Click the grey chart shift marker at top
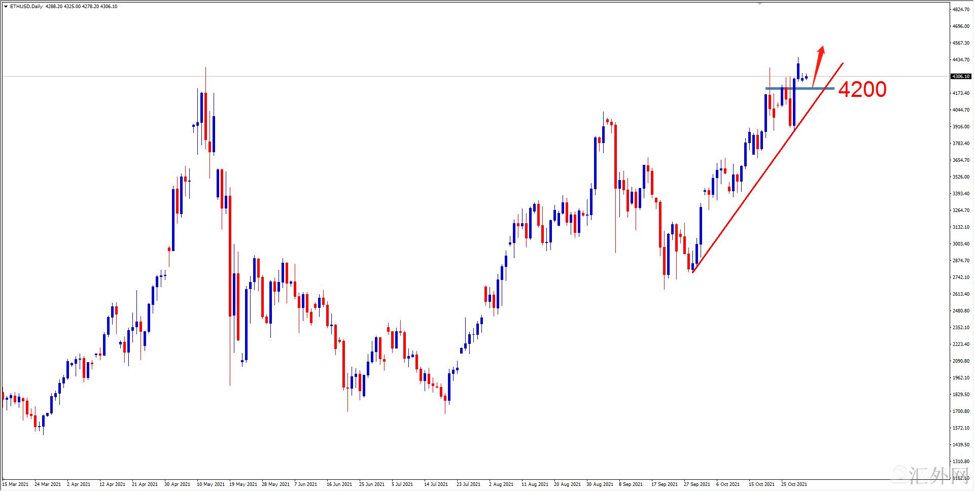The height and width of the screenshot is (491, 974). click(759, 4)
